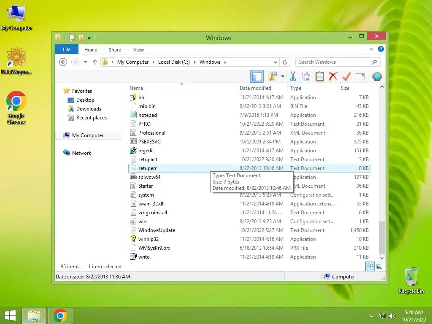This screenshot has height=324, width=432.
Task: Click the email envelope toolbar icon
Action: 360,76
